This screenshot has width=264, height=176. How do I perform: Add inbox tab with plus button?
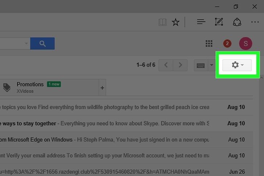(102, 88)
